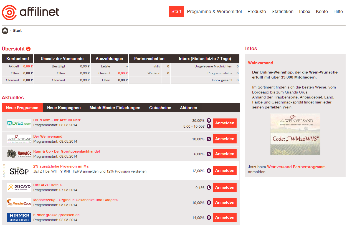Open 2% zusätzliche Provision im Mai link
This screenshot has width=347, height=225.
[x=61, y=166]
